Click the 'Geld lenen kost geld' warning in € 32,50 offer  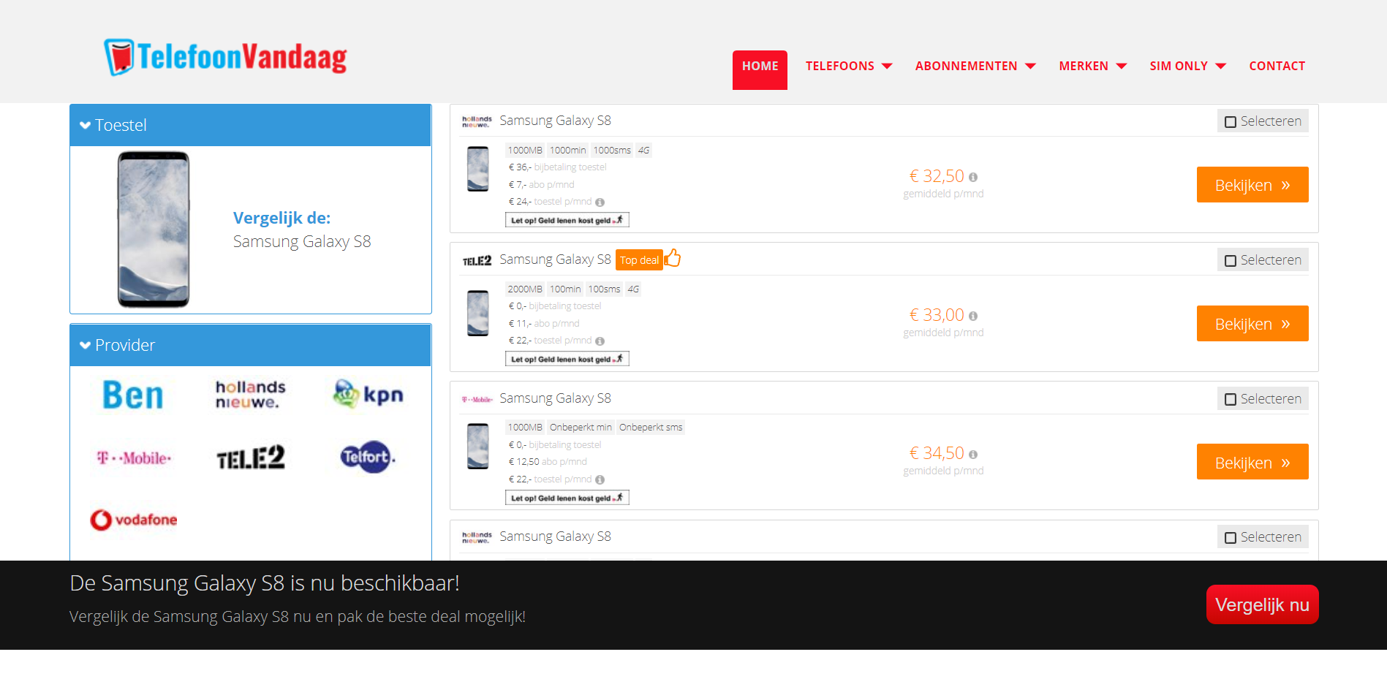[567, 220]
